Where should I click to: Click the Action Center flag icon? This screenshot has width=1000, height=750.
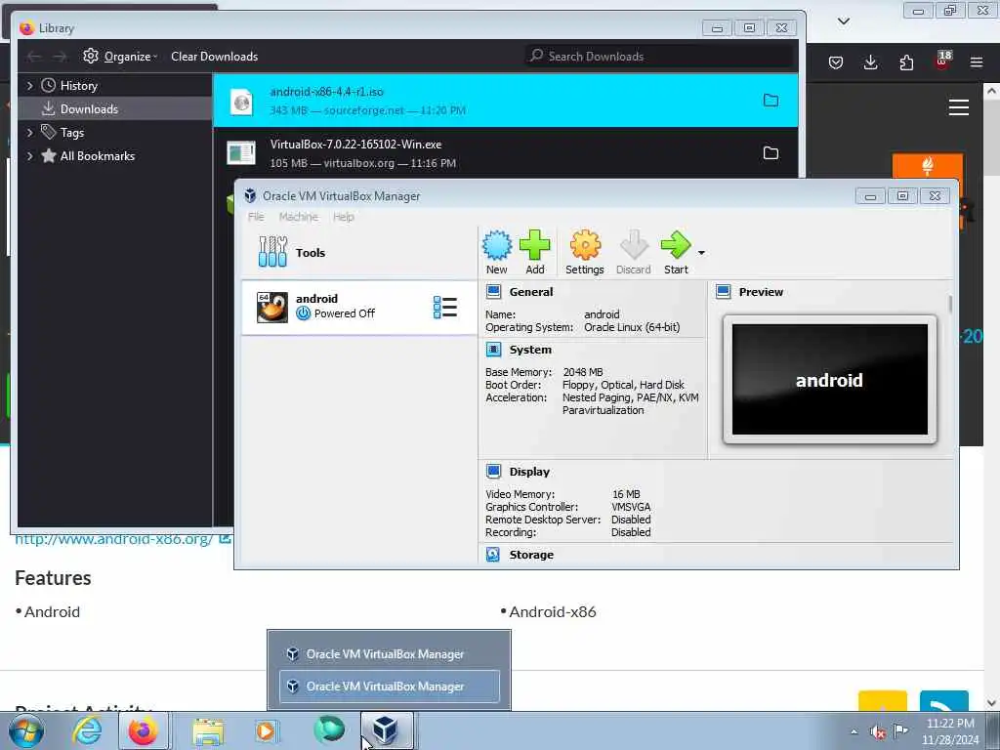pyautogui.click(x=900, y=730)
